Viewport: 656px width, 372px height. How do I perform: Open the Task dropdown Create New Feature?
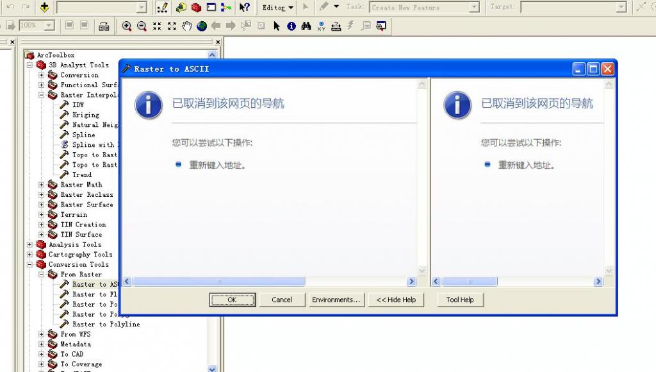tap(474, 7)
